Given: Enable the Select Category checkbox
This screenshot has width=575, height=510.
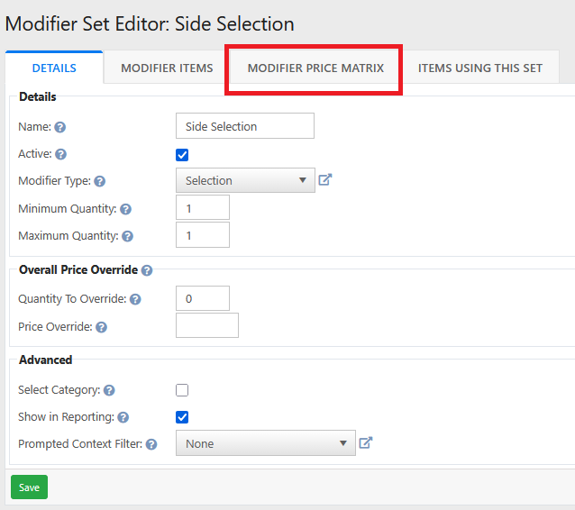Looking at the screenshot, I should [182, 390].
